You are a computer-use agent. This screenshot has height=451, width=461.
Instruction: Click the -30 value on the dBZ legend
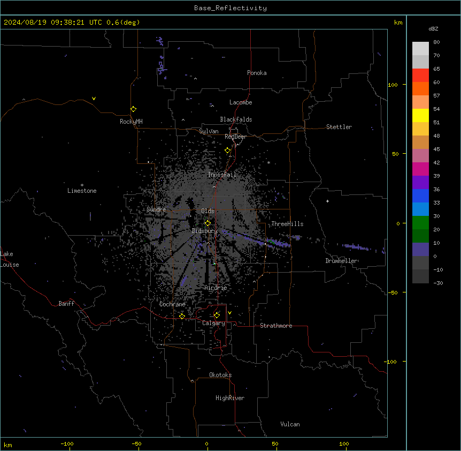[x=438, y=283]
